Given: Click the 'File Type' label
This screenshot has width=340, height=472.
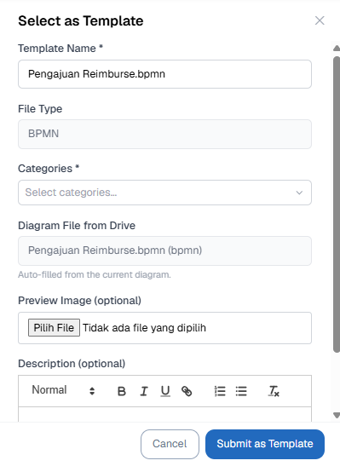Looking at the screenshot, I should coord(40,109).
